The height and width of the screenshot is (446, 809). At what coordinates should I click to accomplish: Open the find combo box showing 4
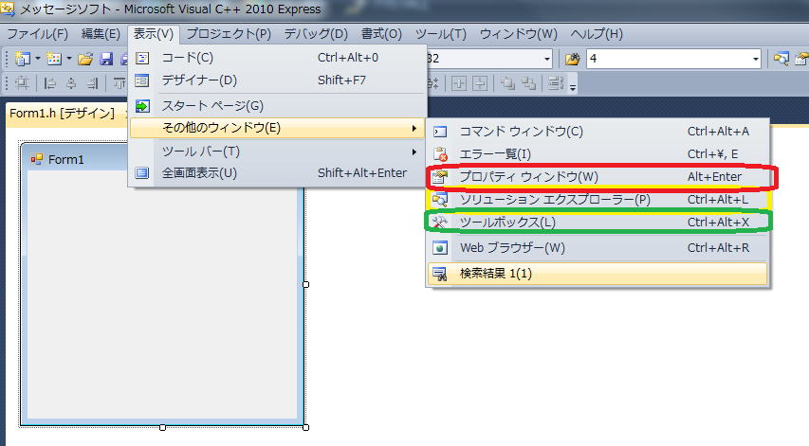755,59
